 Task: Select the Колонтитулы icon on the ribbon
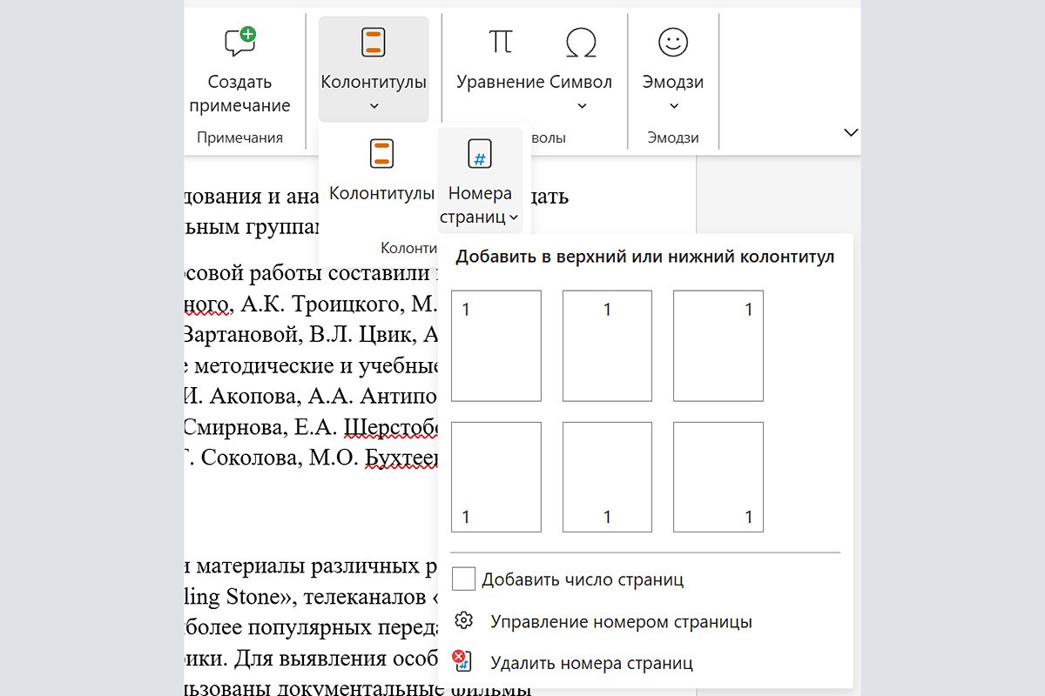(373, 42)
